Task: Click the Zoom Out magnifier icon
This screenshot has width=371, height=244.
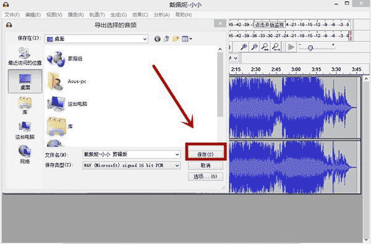Action: point(254,47)
